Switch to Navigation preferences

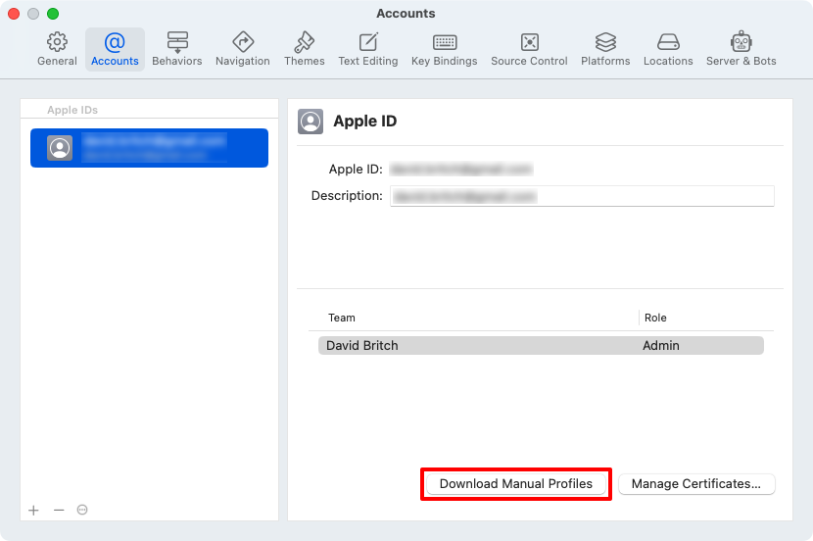point(243,50)
